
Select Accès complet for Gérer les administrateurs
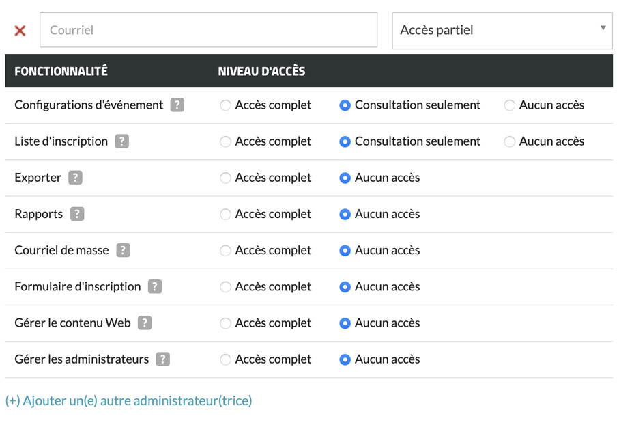pyautogui.click(x=226, y=359)
